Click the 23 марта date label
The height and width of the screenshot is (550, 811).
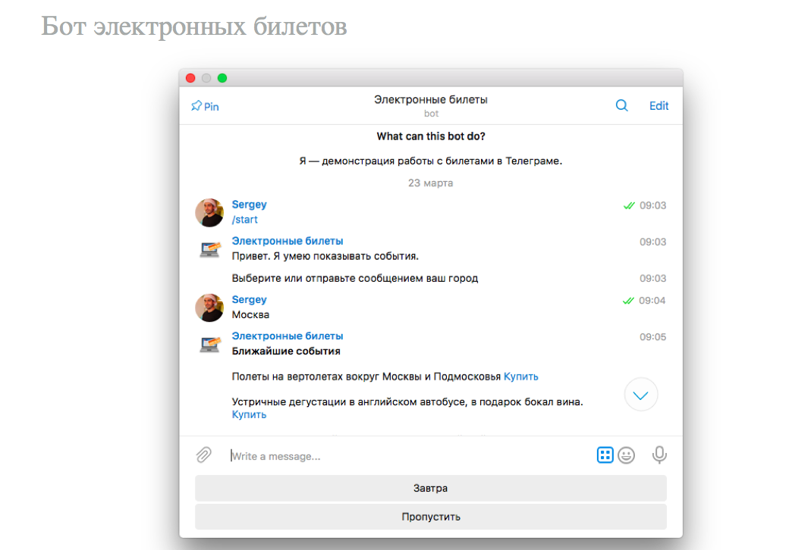(431, 183)
